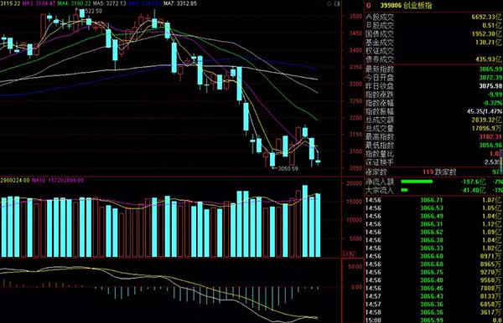This screenshot has height=323, width=503.
Task: Click the last candlestick on the K-line chart
Action: (x=318, y=161)
